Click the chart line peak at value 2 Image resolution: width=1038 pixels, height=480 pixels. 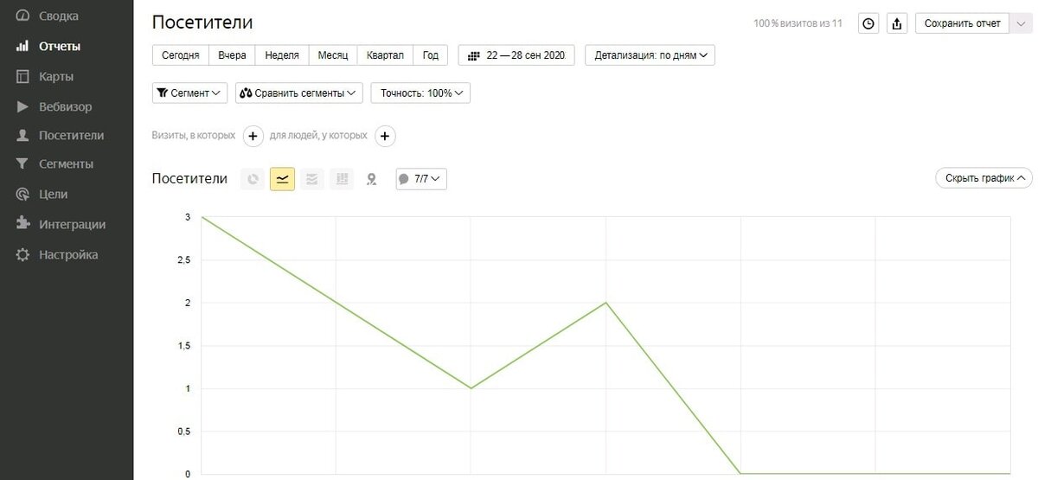click(605, 303)
